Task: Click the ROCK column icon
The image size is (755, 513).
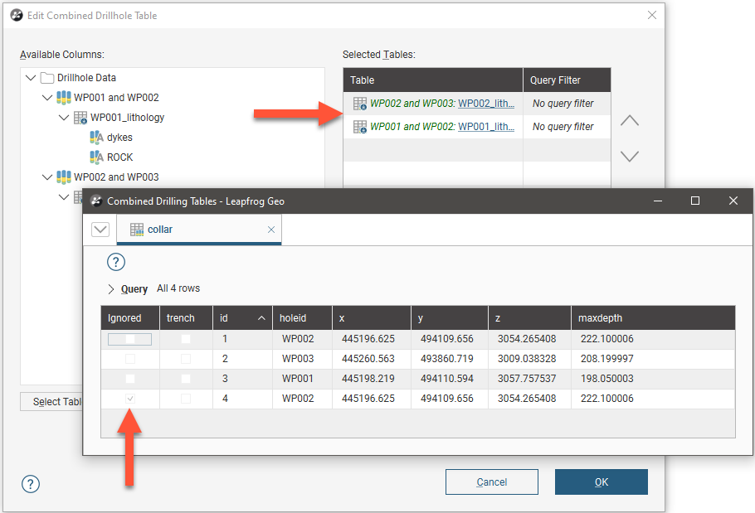Action: click(x=96, y=157)
